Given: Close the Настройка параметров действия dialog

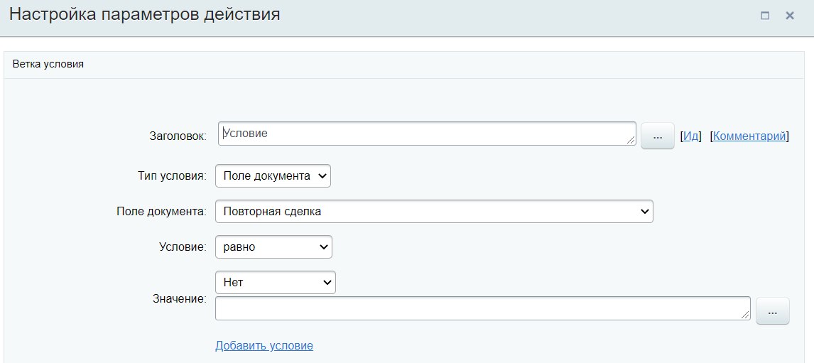Looking at the screenshot, I should 790,16.
